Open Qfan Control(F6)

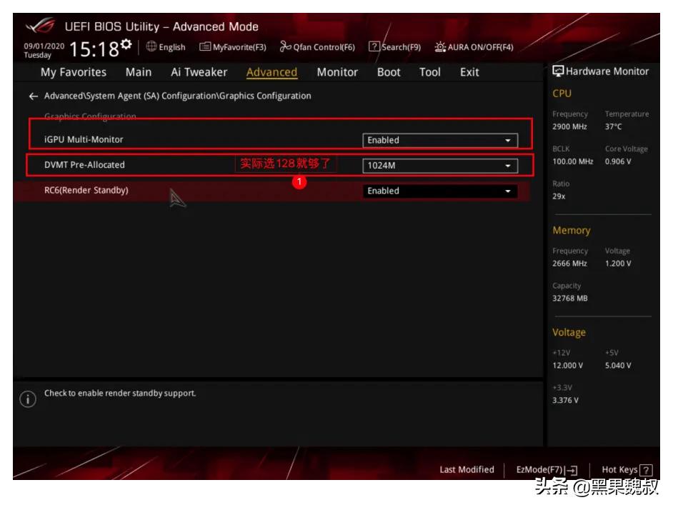(317, 47)
